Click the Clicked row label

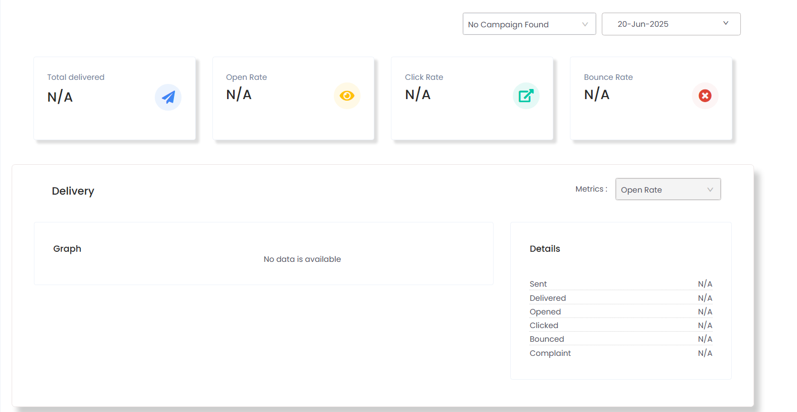click(x=544, y=326)
